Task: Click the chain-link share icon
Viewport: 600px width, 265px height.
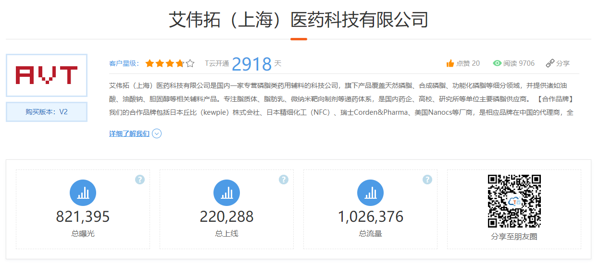Action: (550, 63)
